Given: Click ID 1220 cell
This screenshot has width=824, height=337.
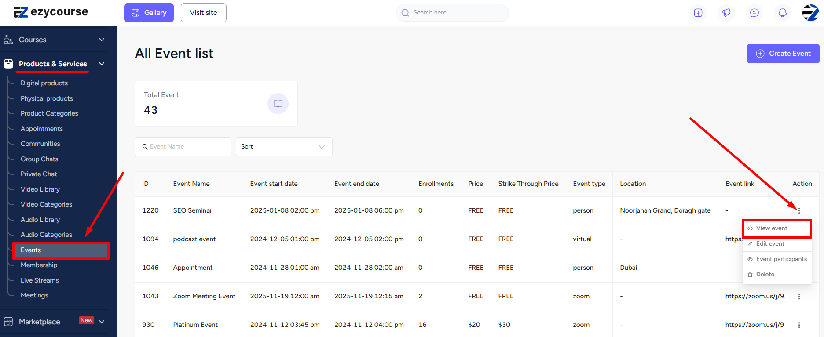Looking at the screenshot, I should click(x=150, y=210).
